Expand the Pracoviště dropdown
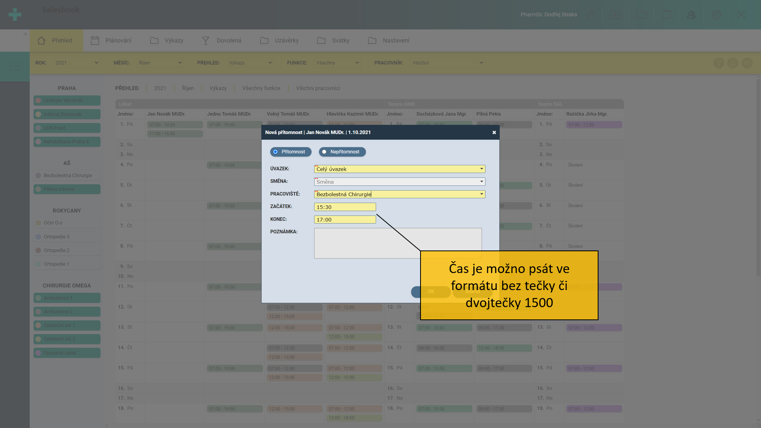761x428 pixels. (x=482, y=194)
